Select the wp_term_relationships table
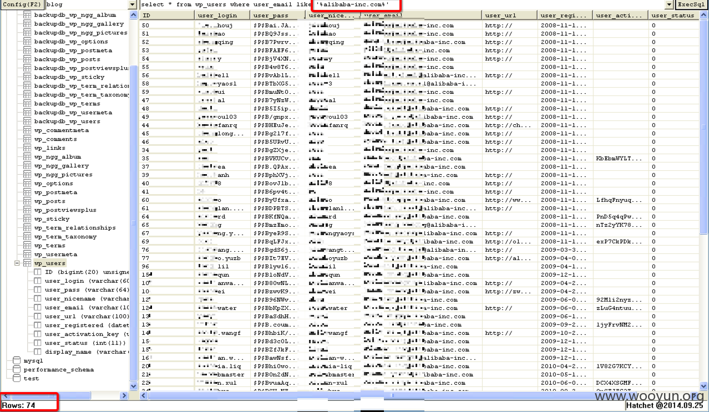 [75, 228]
